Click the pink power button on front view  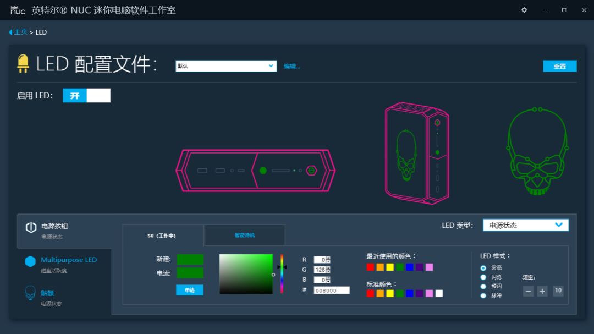pyautogui.click(x=311, y=171)
